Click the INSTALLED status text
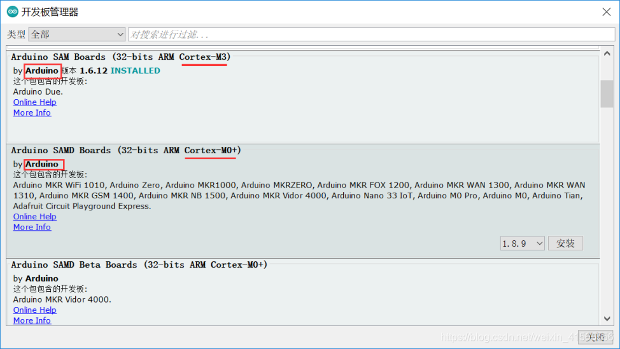 [x=135, y=71]
